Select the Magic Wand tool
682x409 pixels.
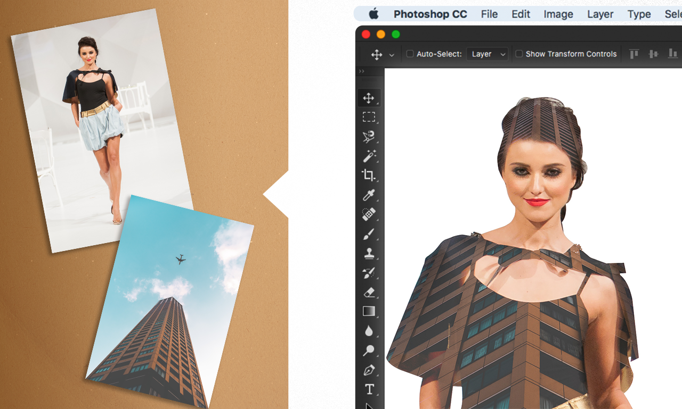(x=369, y=156)
